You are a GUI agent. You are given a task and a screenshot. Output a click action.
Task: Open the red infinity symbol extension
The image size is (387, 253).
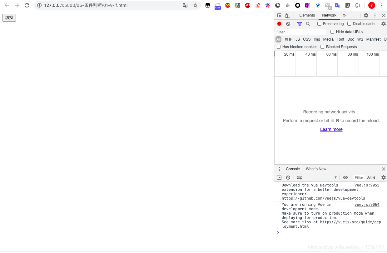pos(228,5)
